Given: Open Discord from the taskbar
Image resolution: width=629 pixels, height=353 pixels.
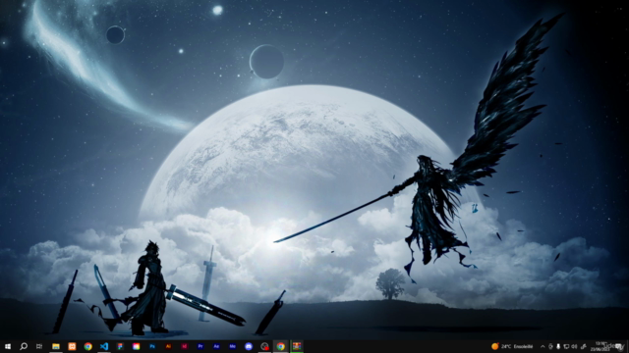Looking at the screenshot, I should click(x=249, y=346).
